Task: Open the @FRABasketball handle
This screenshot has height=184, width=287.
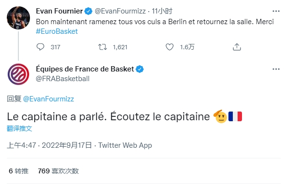Action: pyautogui.click(x=62, y=79)
